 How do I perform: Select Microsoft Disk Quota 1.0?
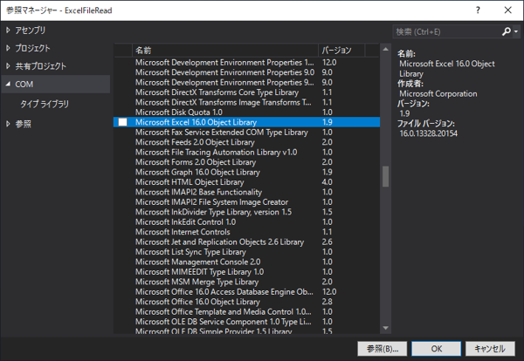click(x=246, y=112)
